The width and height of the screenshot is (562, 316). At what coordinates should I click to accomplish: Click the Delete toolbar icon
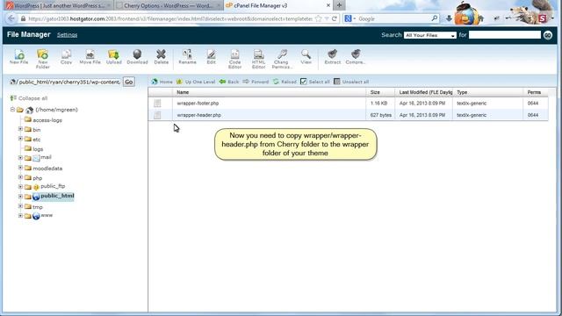coord(162,57)
